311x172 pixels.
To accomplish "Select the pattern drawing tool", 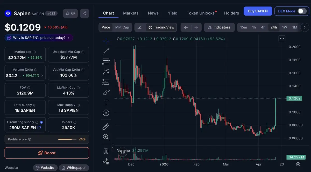I will 106,71.
